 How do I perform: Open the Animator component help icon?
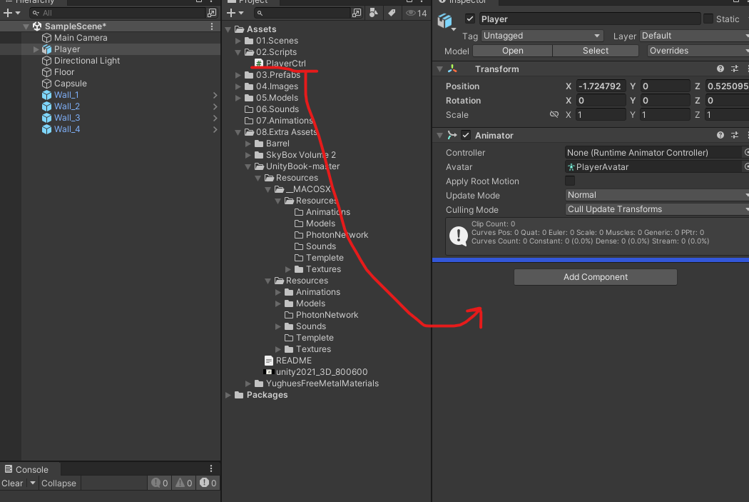(720, 135)
